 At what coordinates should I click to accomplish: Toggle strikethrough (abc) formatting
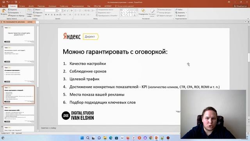[57, 15]
